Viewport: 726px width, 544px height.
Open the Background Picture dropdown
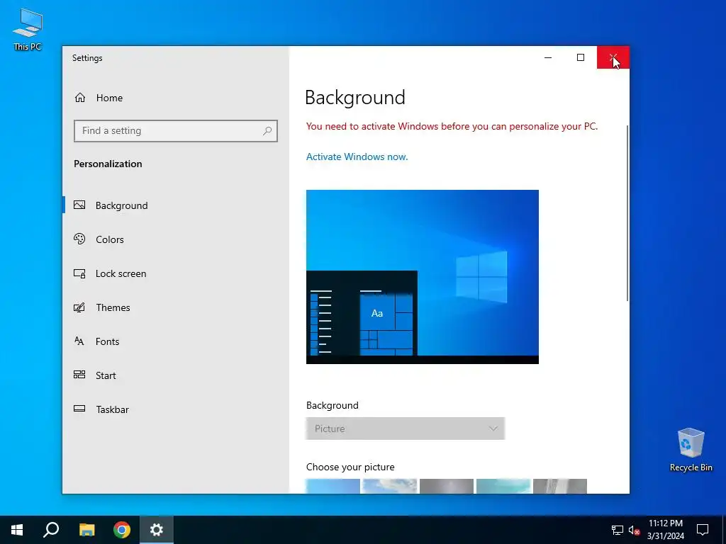[405, 429]
